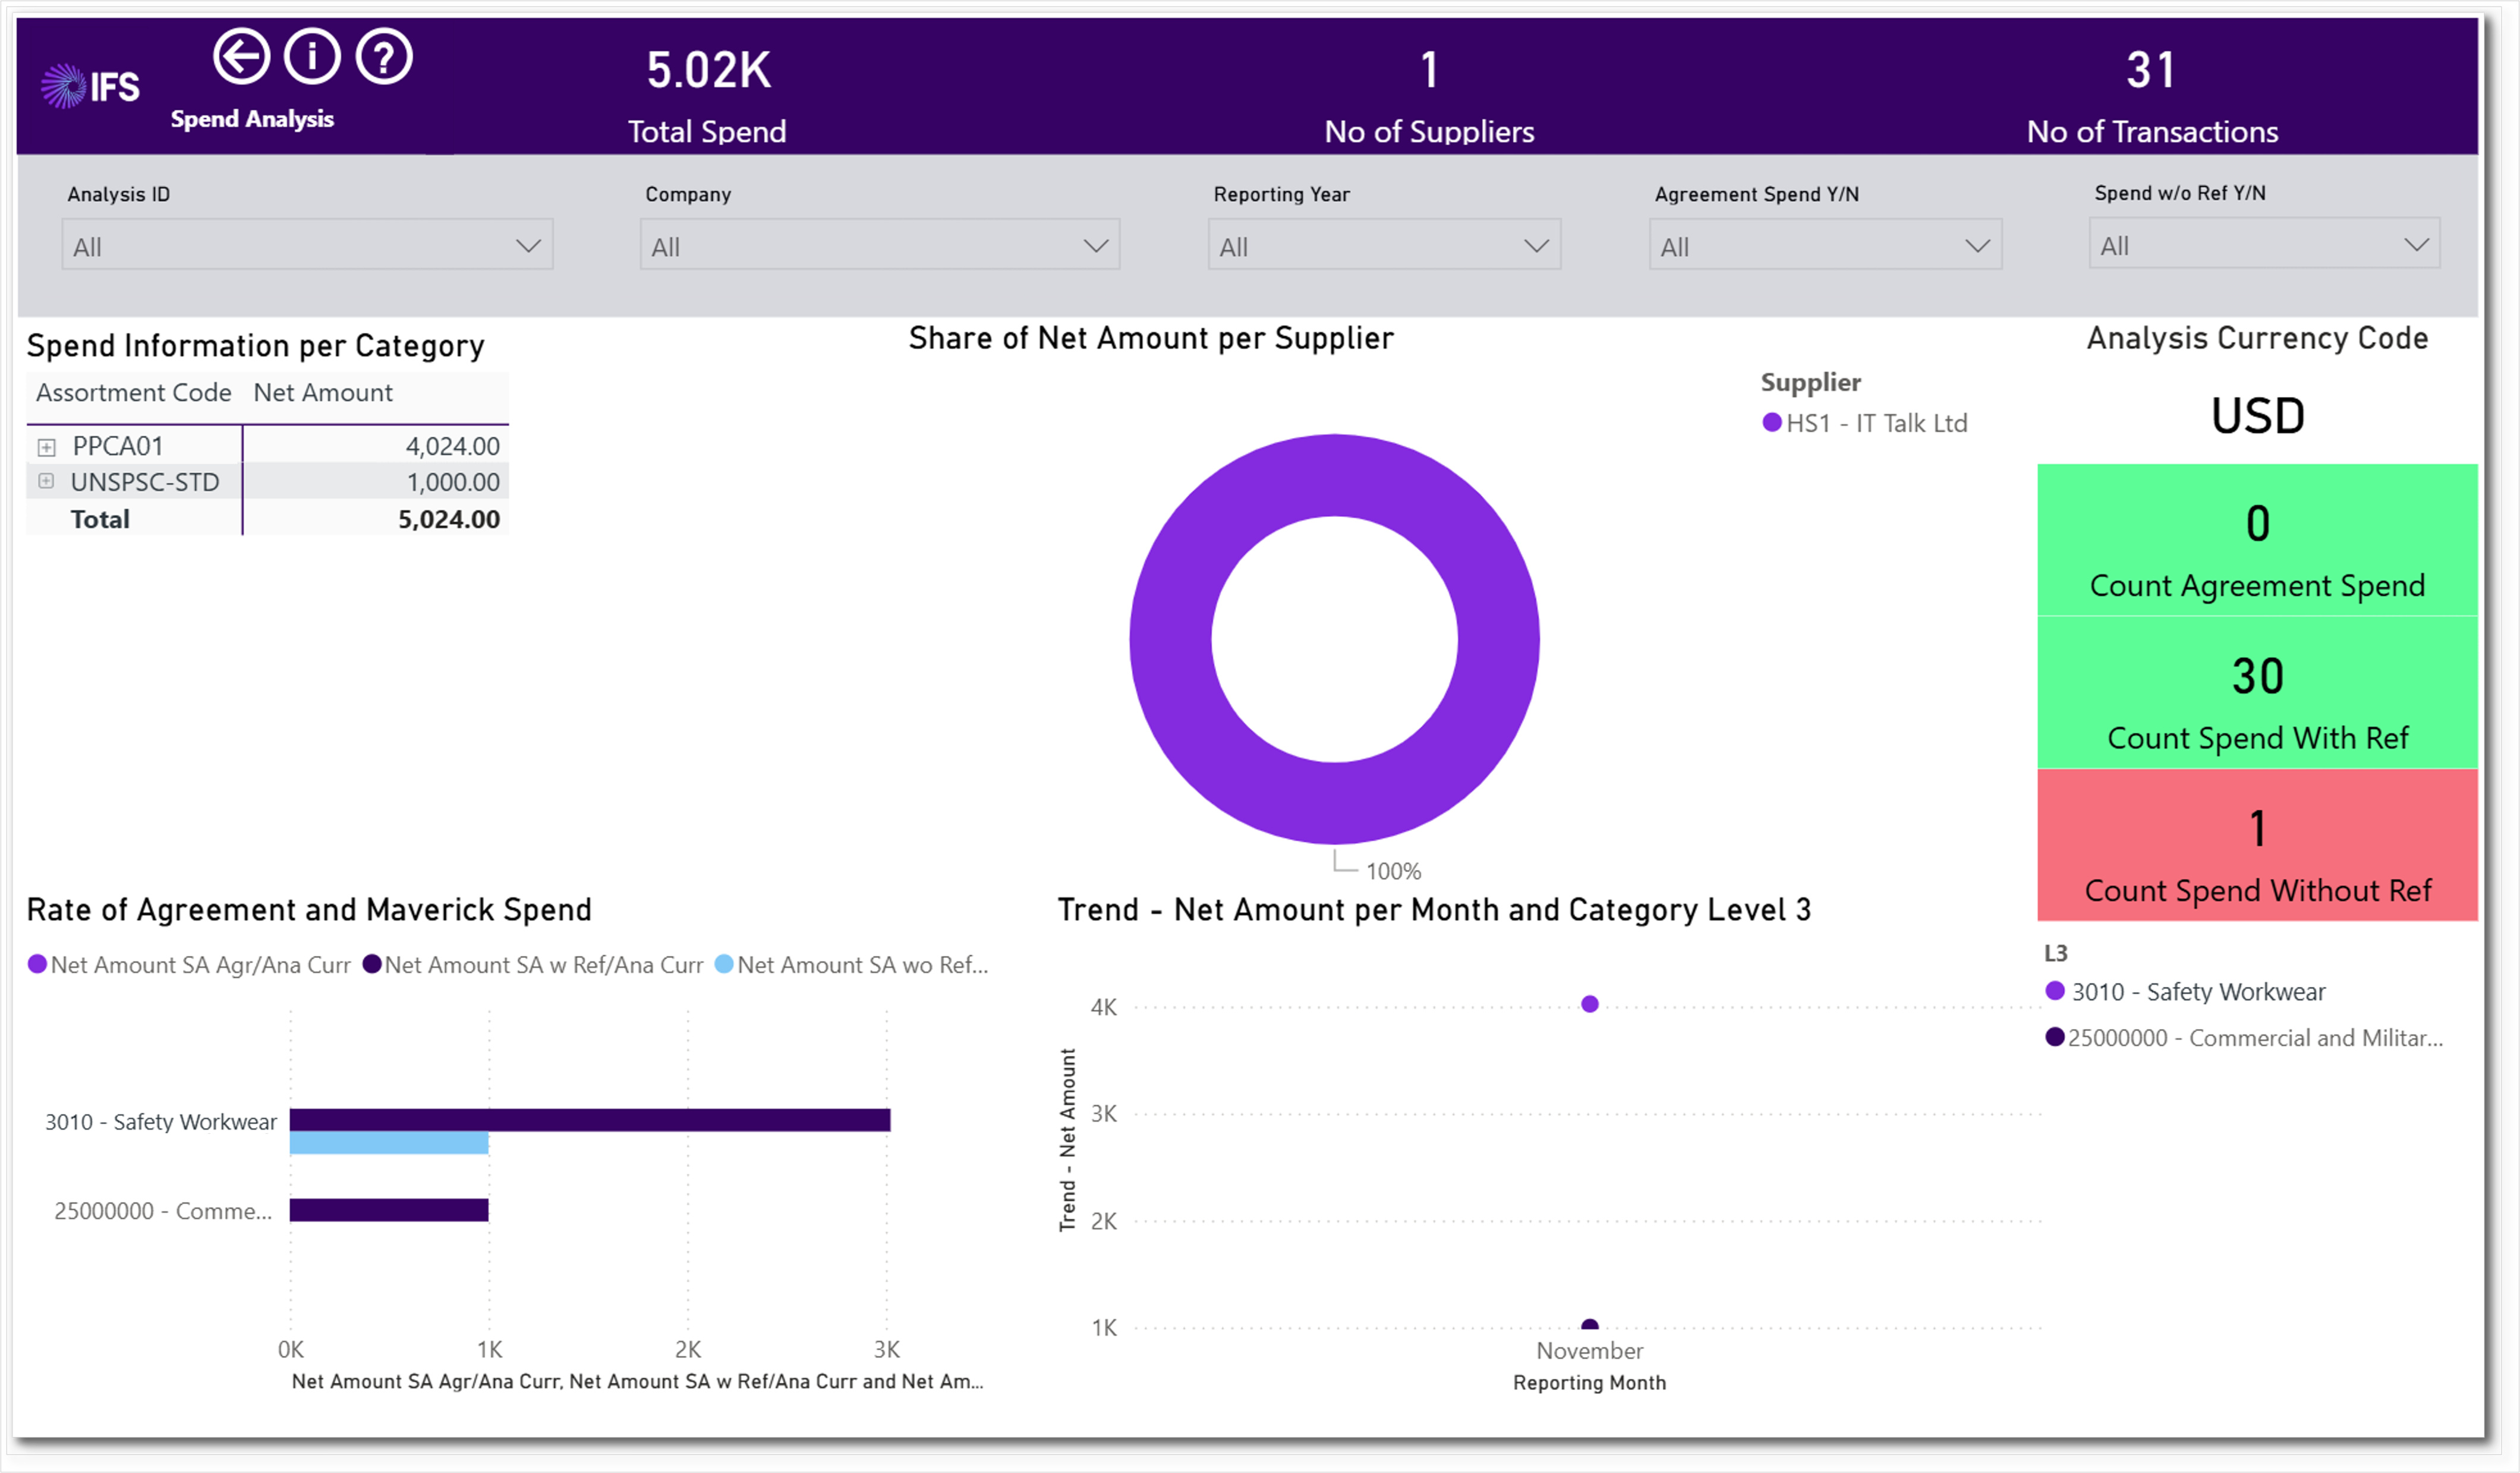Click the 1K data point for November
This screenshot has height=1473, width=2520.
(x=1590, y=1325)
